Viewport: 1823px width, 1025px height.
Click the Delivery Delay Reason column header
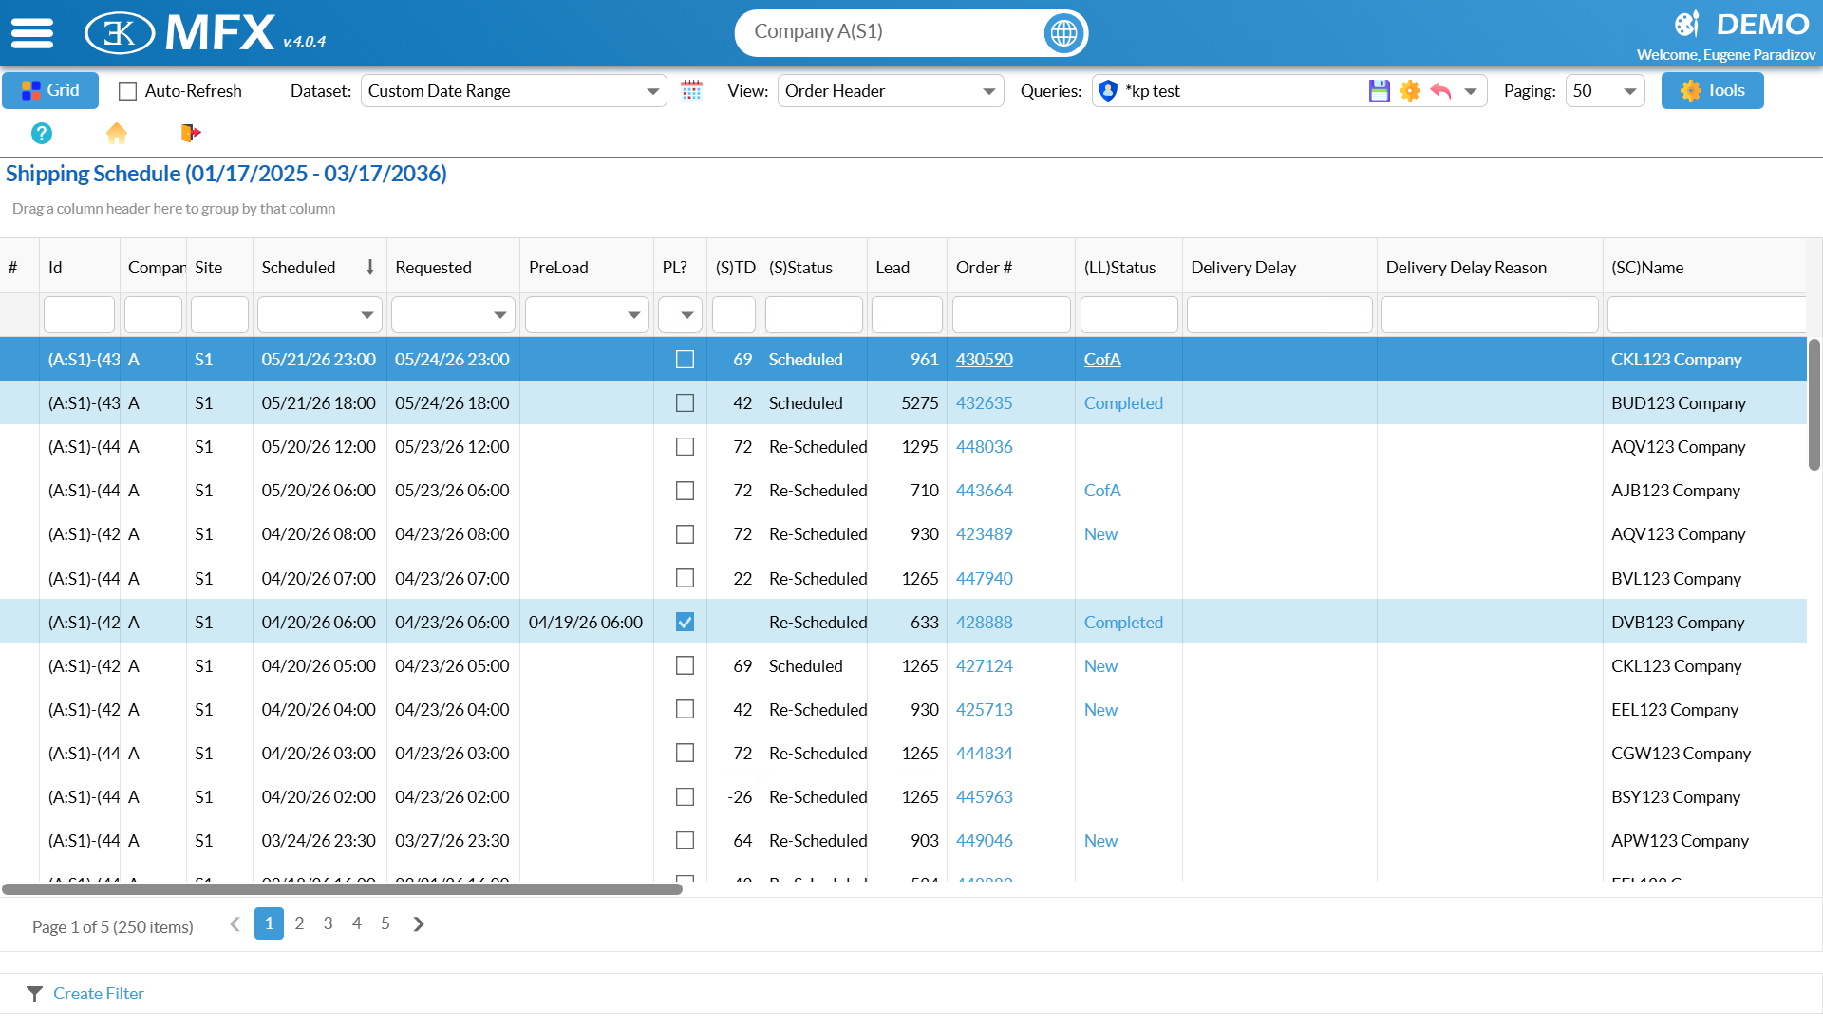click(1490, 268)
